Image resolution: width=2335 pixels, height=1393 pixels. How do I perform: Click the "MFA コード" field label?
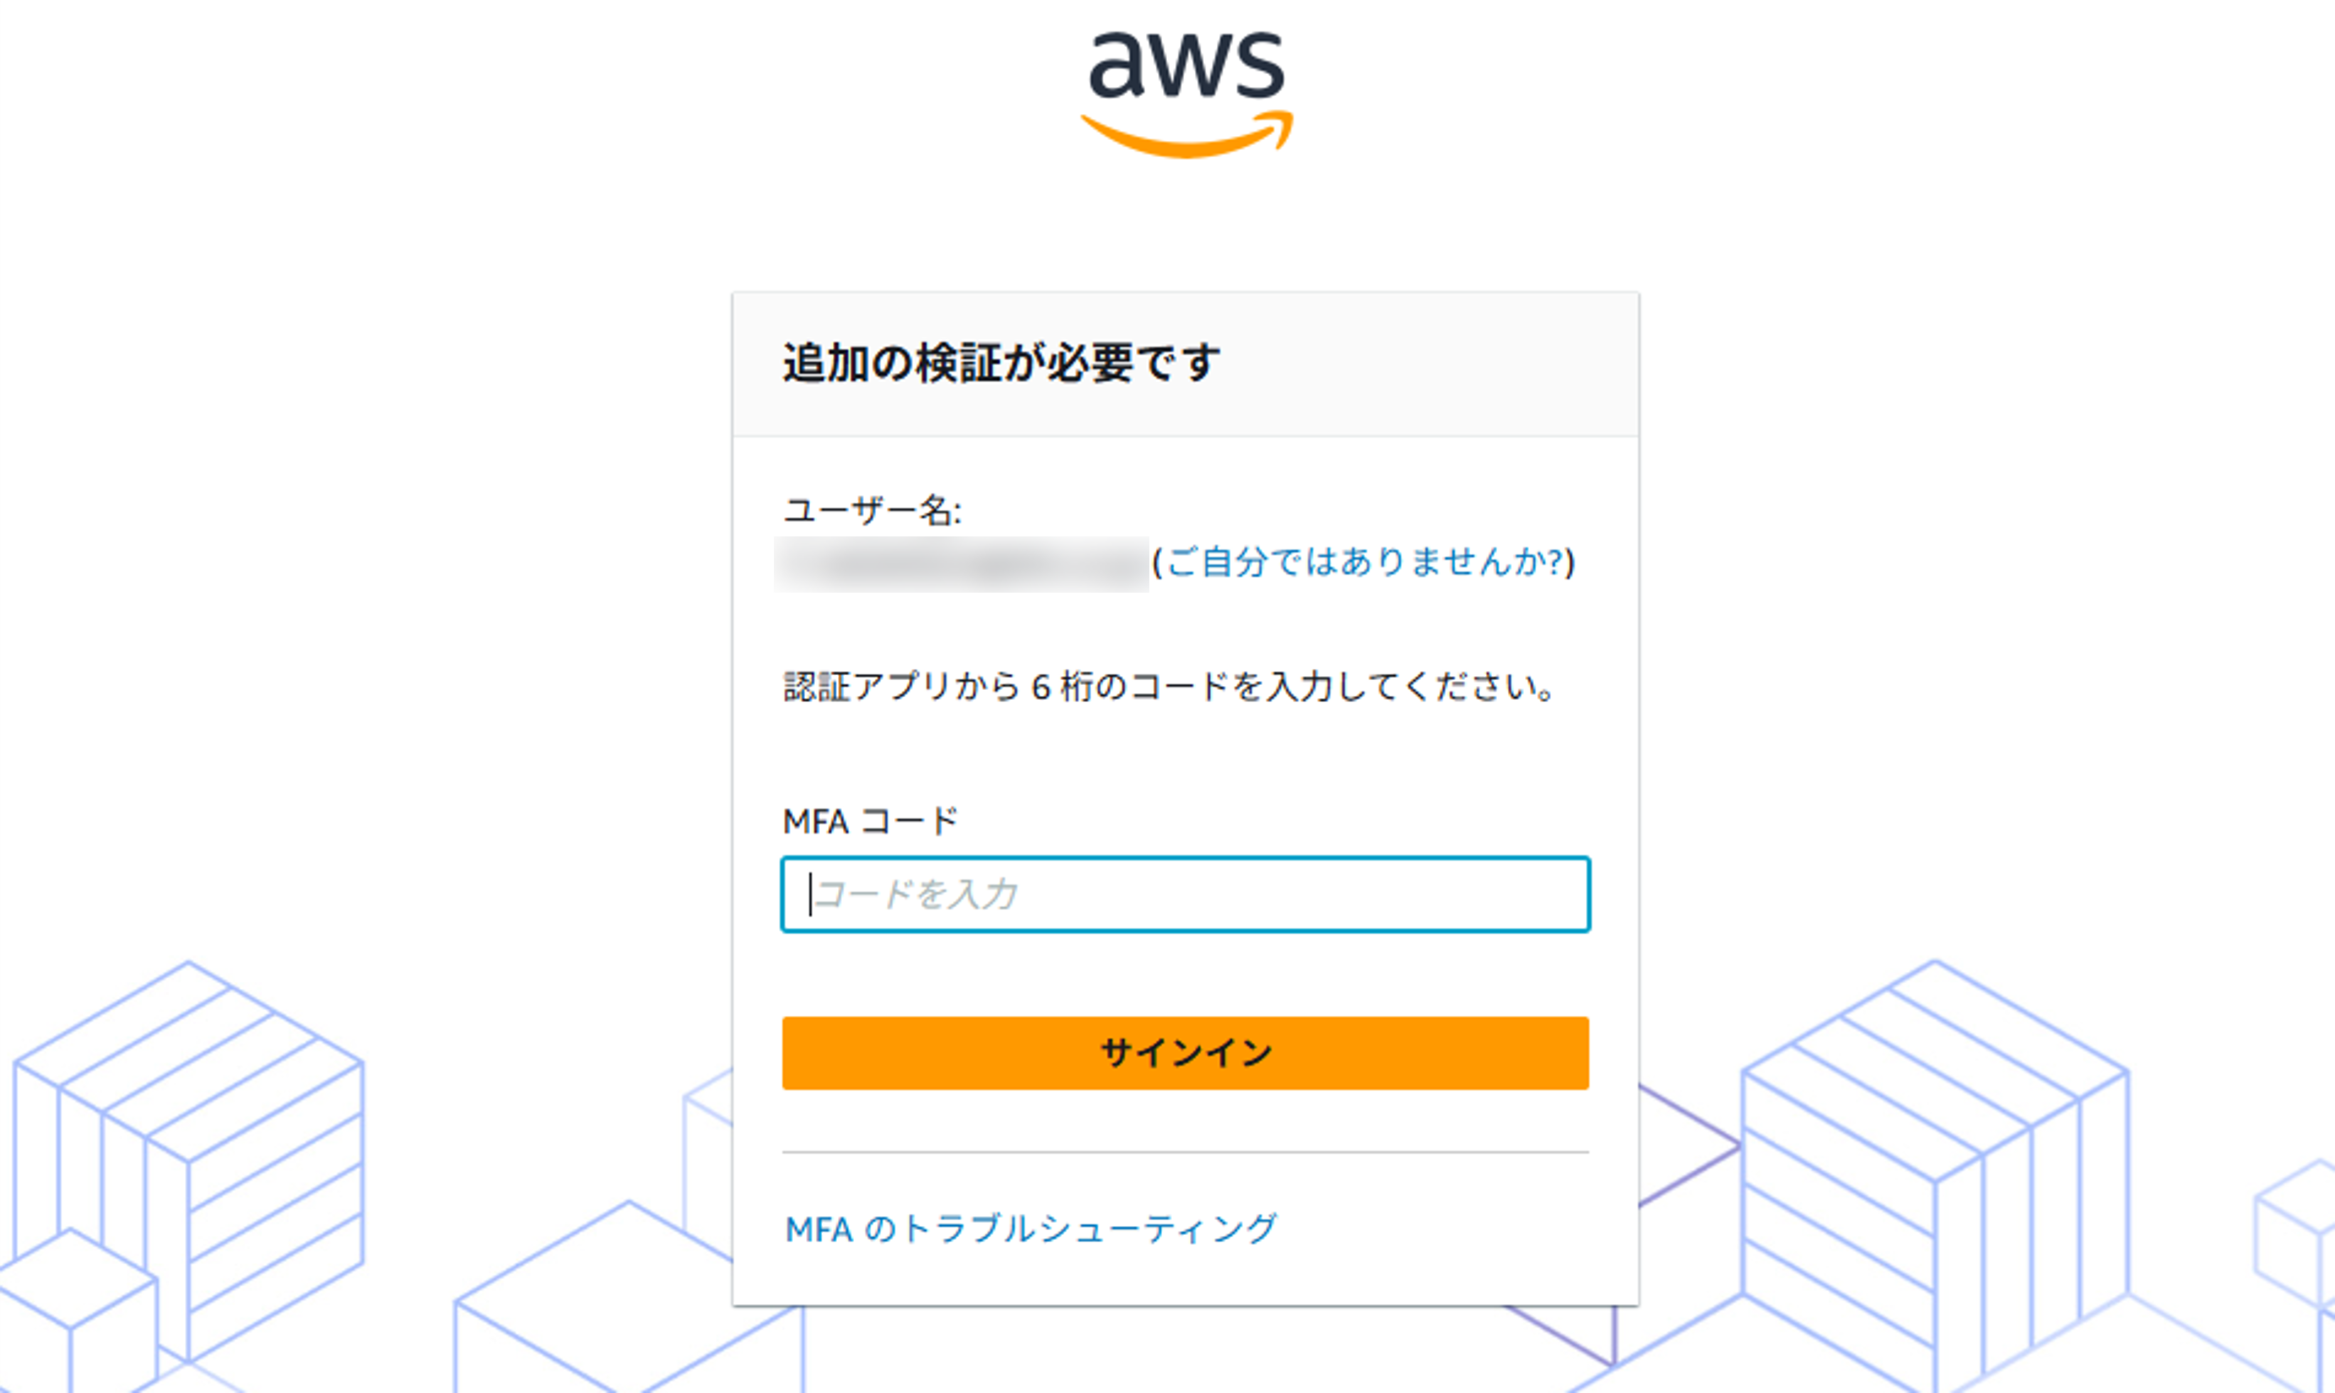(x=870, y=821)
